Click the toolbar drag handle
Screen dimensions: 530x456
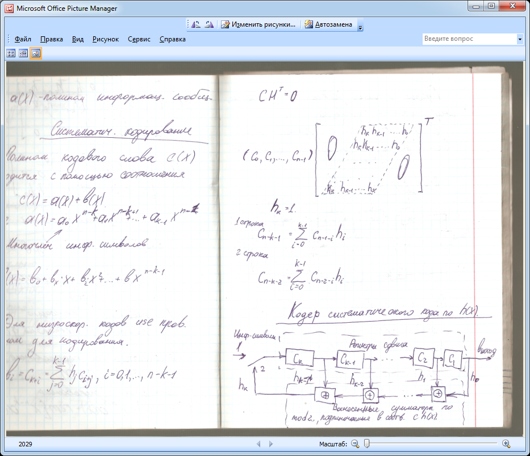click(x=188, y=24)
